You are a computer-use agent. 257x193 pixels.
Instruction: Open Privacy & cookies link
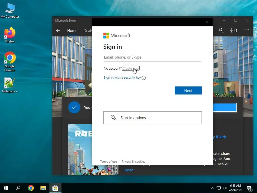coord(133,162)
